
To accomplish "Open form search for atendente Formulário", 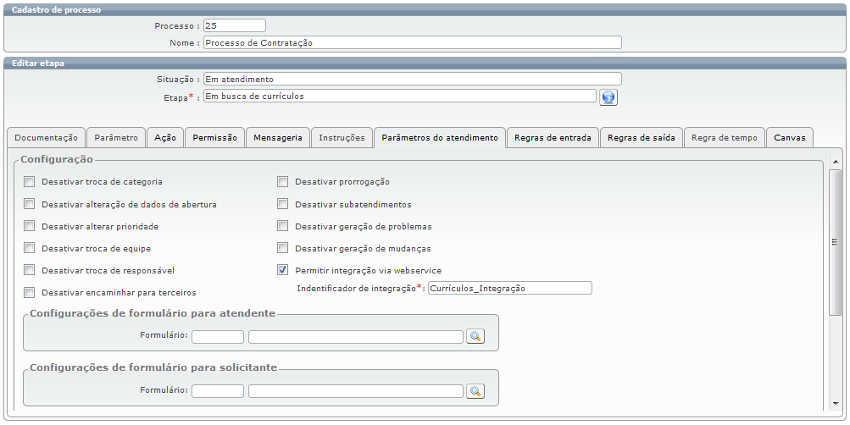I will coord(475,336).
